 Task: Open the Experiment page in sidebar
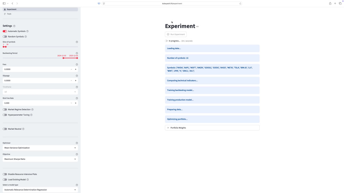(x=40, y=9)
